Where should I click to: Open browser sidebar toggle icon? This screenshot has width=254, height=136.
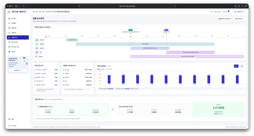click(x=16, y=6)
